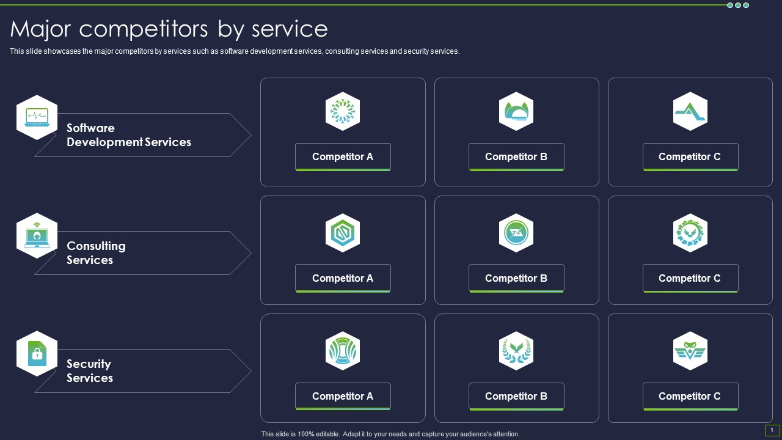782x440 pixels.
Task: Click Competitor A label in Security Services row
Action: point(343,397)
